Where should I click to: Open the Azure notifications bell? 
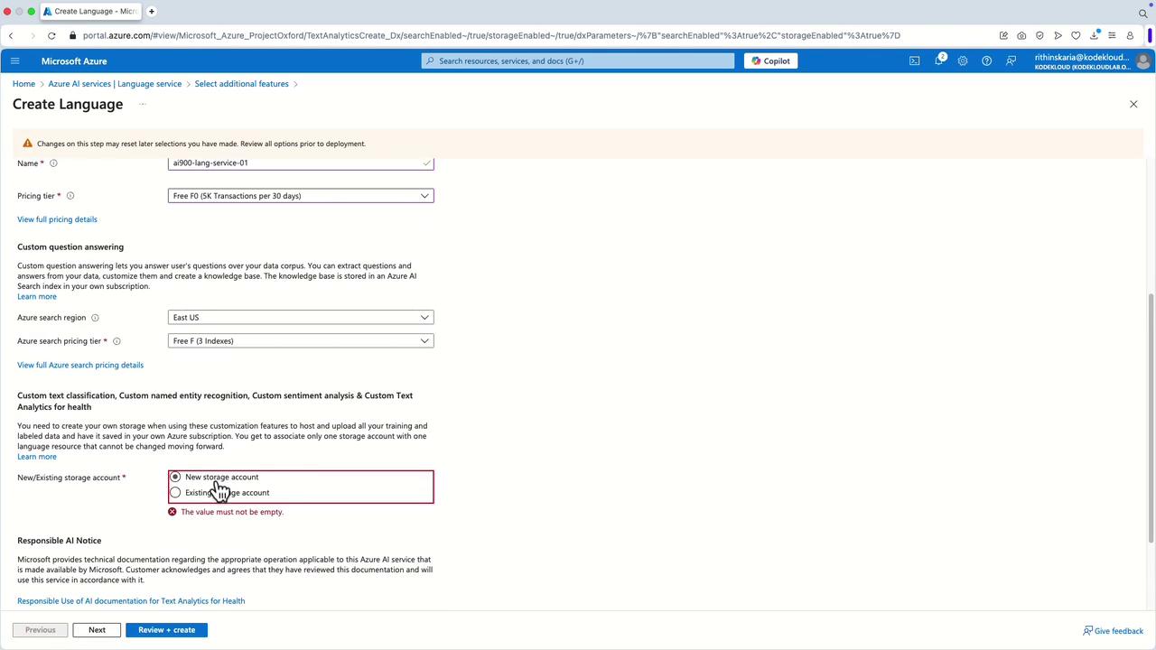(x=938, y=60)
